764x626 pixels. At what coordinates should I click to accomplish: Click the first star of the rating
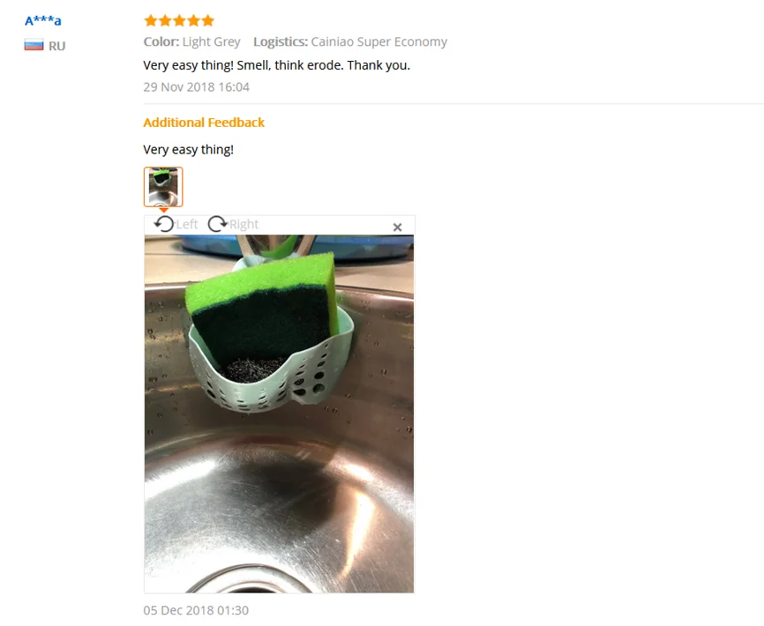click(151, 20)
